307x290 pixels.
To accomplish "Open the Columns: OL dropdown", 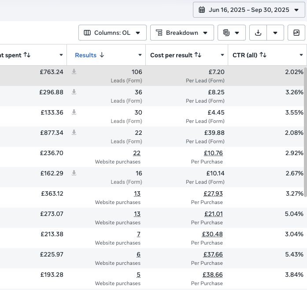I will coord(112,33).
